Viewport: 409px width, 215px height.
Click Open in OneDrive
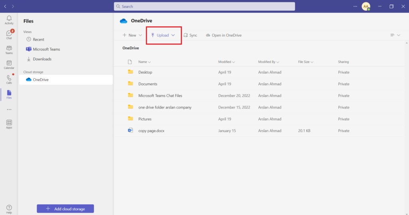pyautogui.click(x=224, y=35)
